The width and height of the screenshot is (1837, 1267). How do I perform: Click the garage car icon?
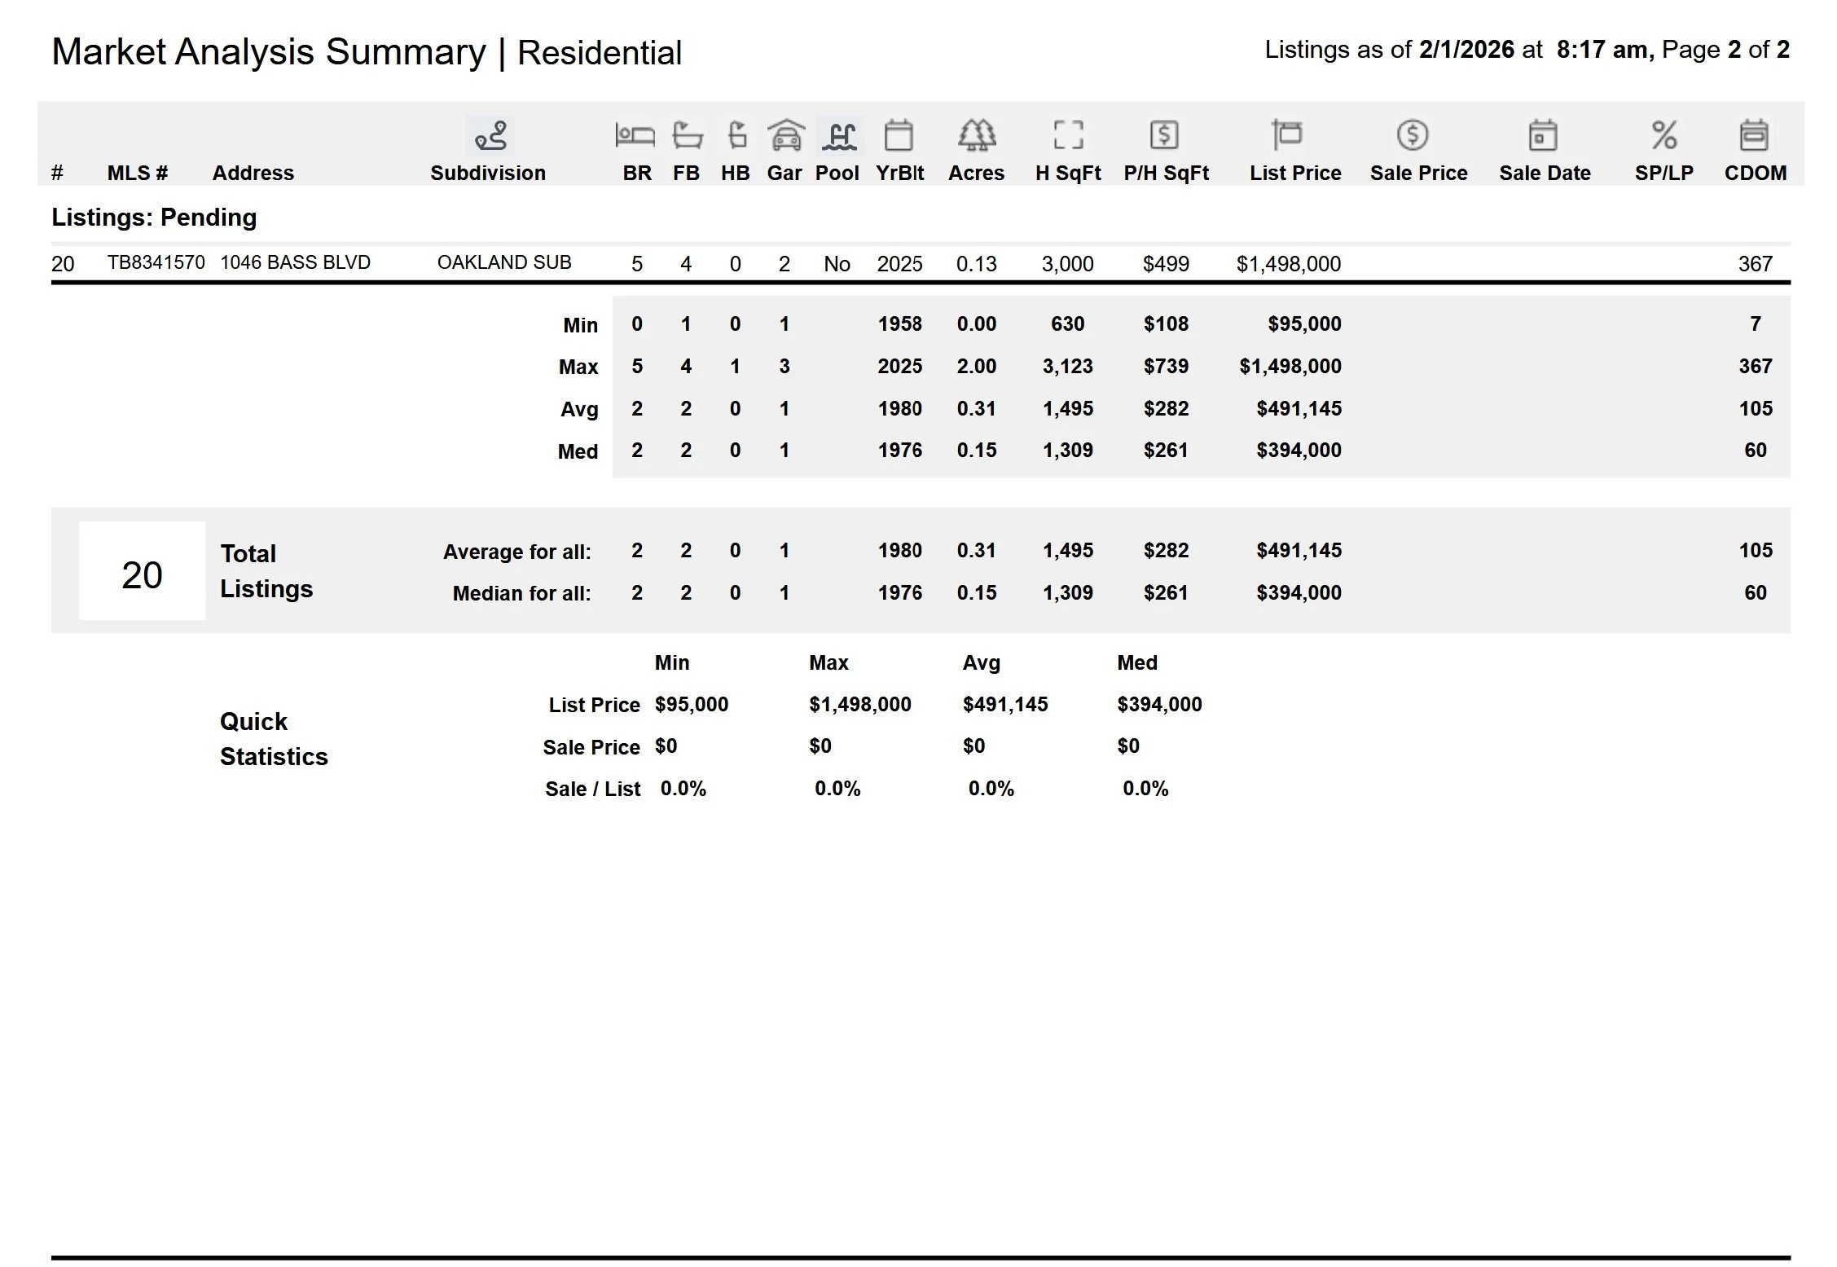tap(785, 135)
